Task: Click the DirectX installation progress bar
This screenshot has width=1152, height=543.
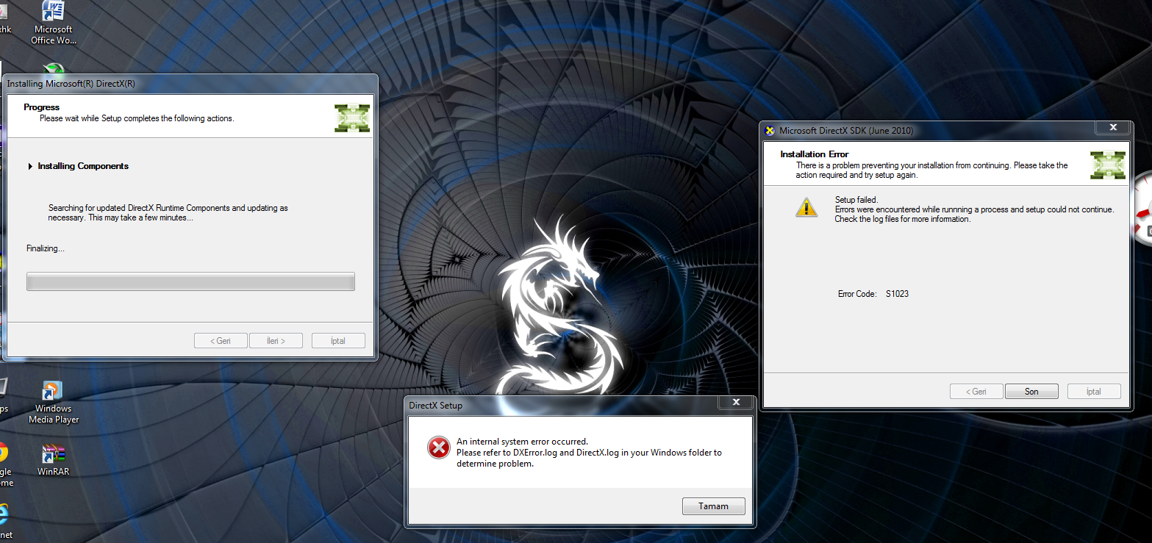Action: tap(190, 281)
